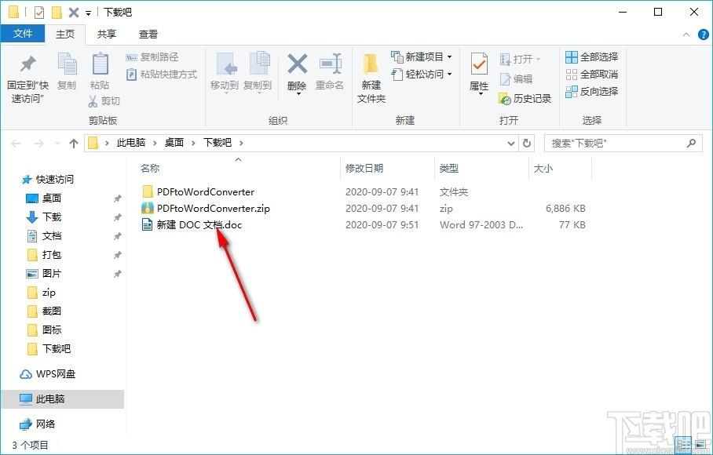Click the quick access properties icon in title bar
The width and height of the screenshot is (713, 455).
(x=39, y=13)
